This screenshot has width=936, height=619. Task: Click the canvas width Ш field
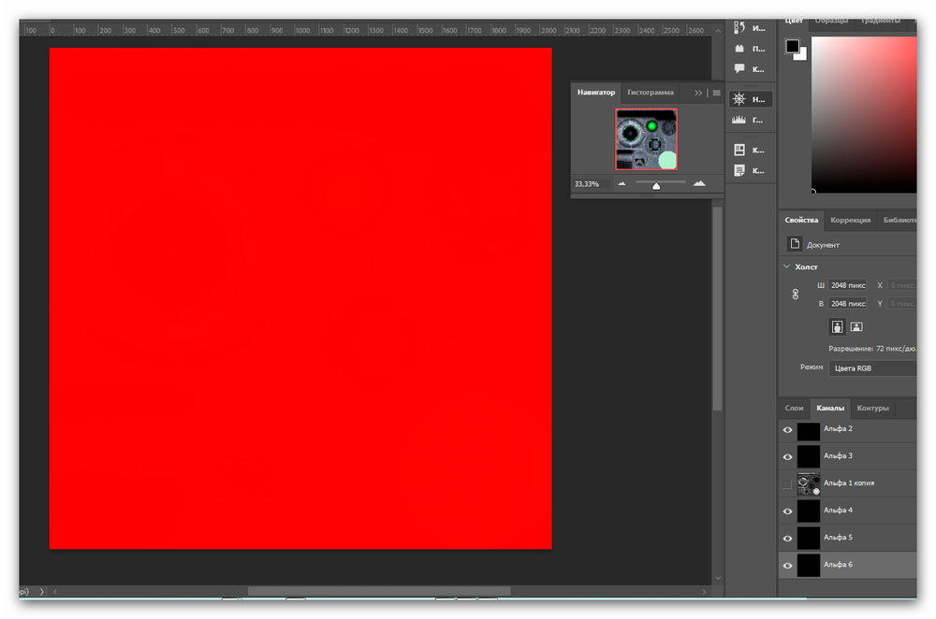[847, 285]
